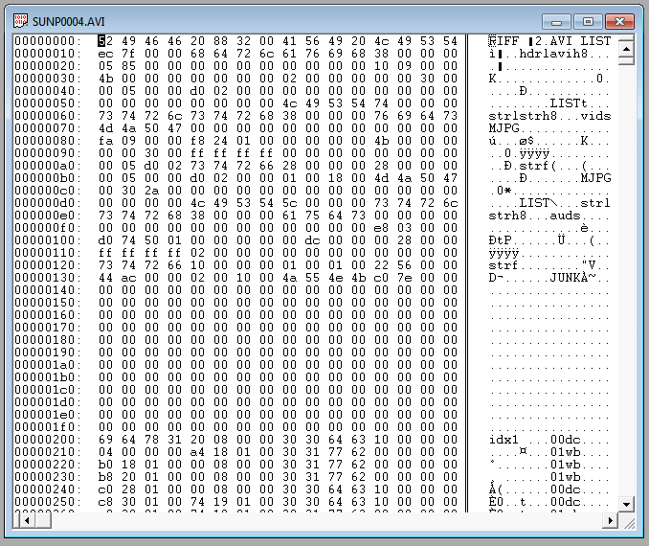
Task: Minimize the SUNP0004.AVI window
Action: pyautogui.click(x=556, y=21)
